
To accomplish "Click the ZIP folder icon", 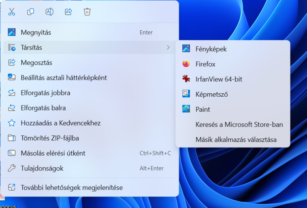I will coord(12,138).
